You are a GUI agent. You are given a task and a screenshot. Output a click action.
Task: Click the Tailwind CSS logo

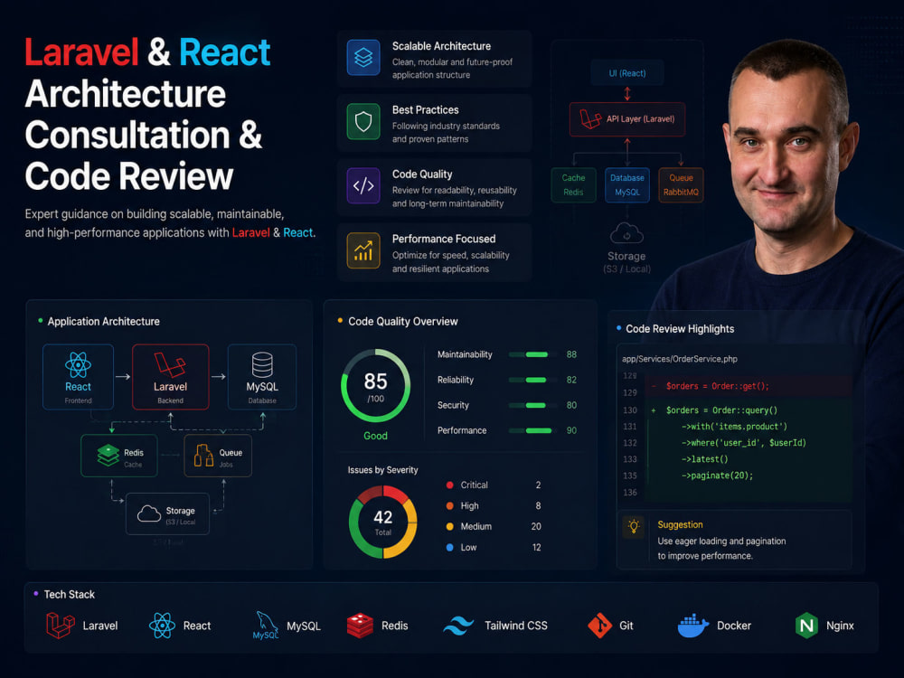click(458, 626)
